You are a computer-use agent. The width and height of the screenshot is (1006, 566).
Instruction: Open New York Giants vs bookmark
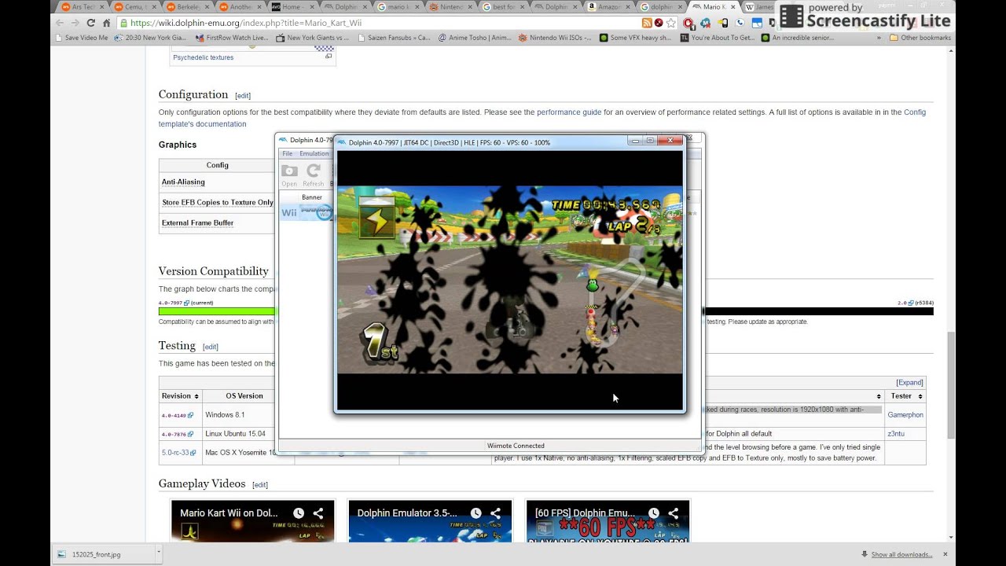(312, 38)
